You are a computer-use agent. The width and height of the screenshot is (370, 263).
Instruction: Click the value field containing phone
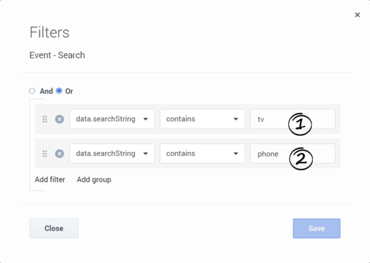[x=293, y=153]
